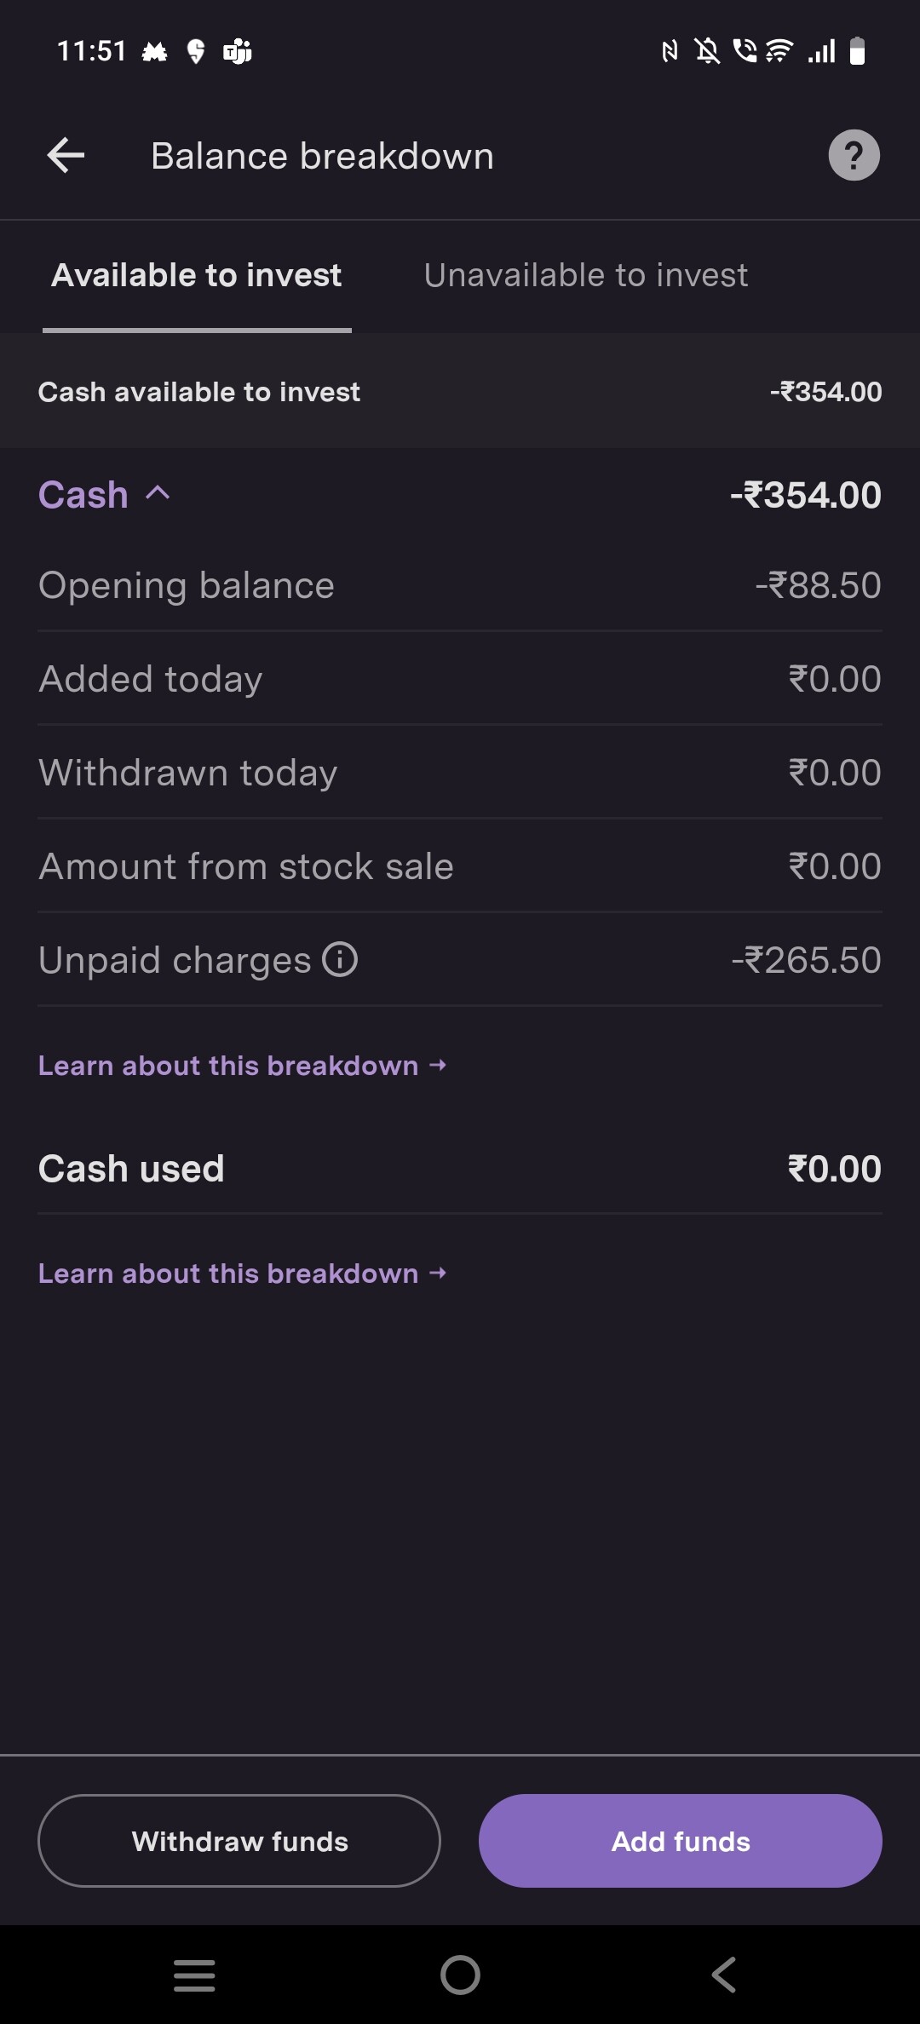This screenshot has width=920, height=2024.
Task: Tap the info icon beside Unpaid charges
Action: point(340,959)
